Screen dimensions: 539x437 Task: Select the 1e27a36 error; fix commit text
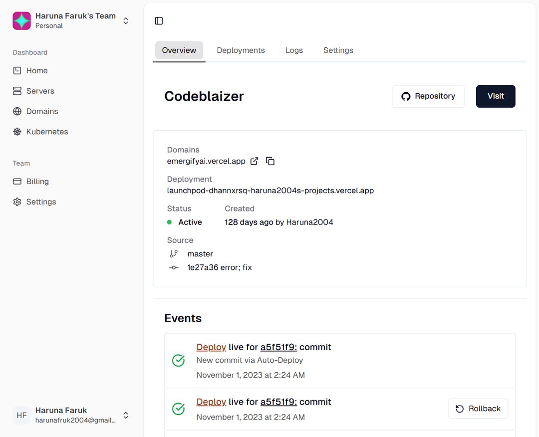point(220,267)
